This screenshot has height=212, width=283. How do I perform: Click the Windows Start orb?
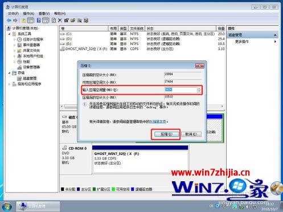point(7,207)
